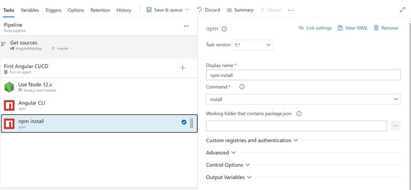Screen dimensions: 411x190
Task: Click the Command field info icon
Action: [x=242, y=87]
